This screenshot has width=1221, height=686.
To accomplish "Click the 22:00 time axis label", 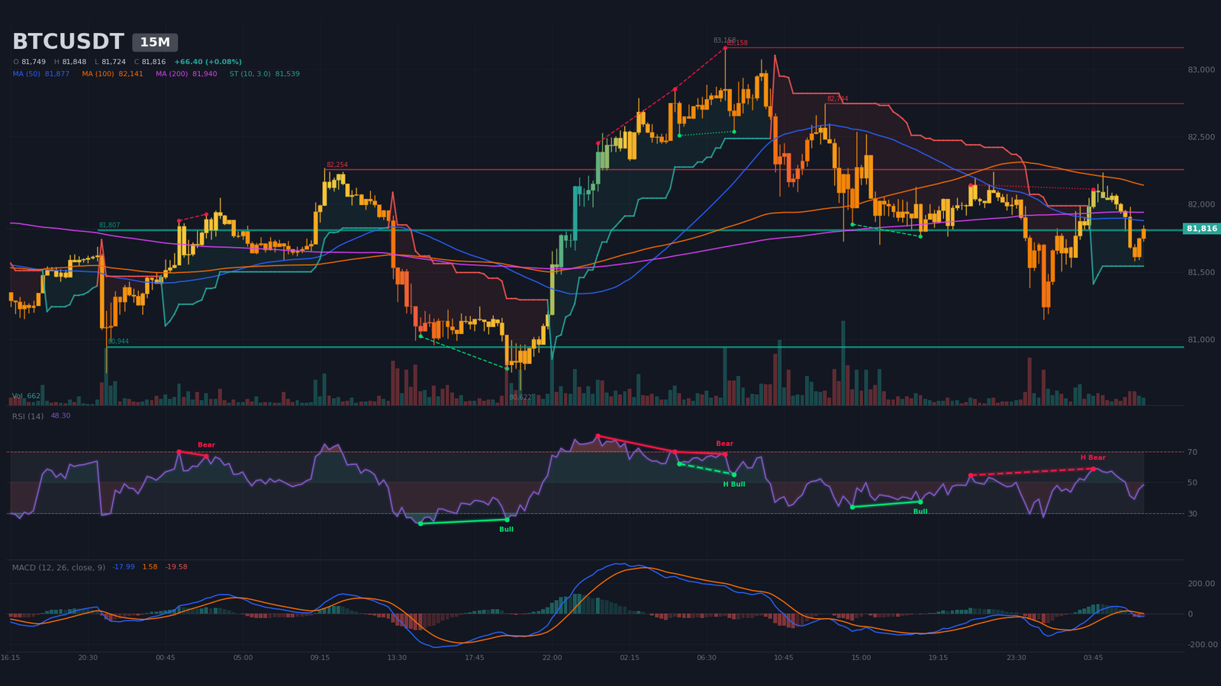I will tap(552, 658).
